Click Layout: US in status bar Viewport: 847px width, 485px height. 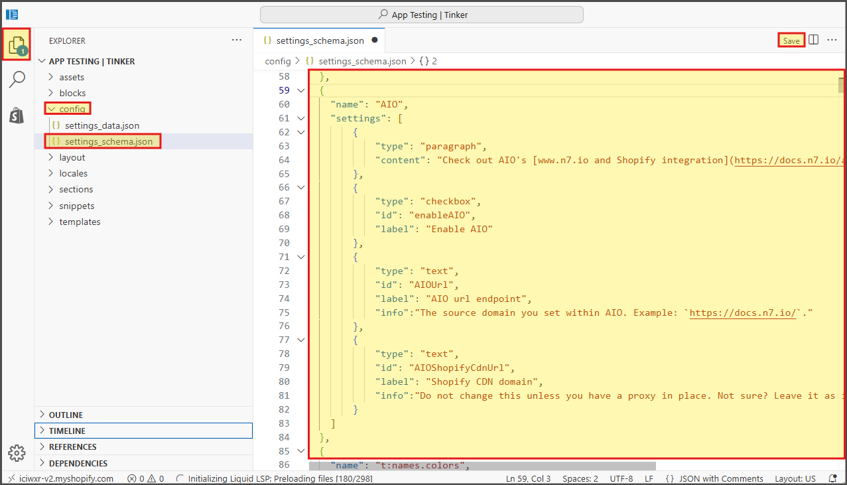(x=795, y=478)
